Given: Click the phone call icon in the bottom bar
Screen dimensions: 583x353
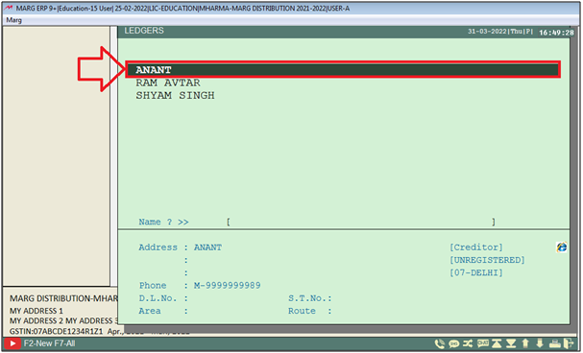Looking at the screenshot, I should 440,343.
